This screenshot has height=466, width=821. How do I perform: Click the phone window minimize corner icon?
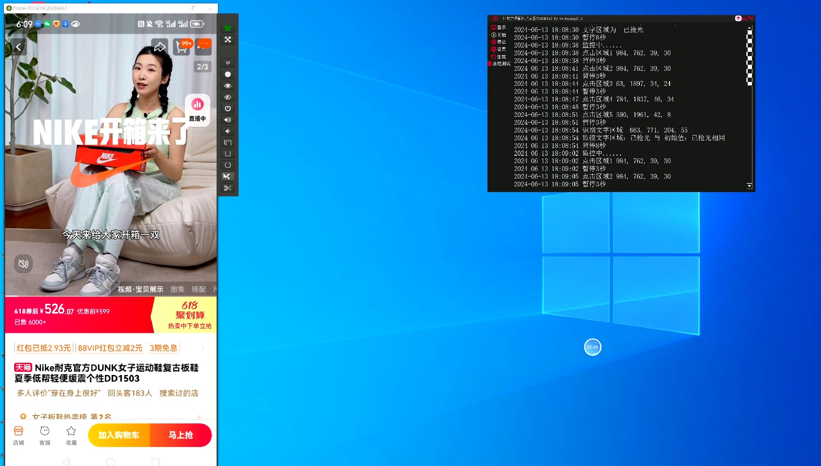coord(194,8)
